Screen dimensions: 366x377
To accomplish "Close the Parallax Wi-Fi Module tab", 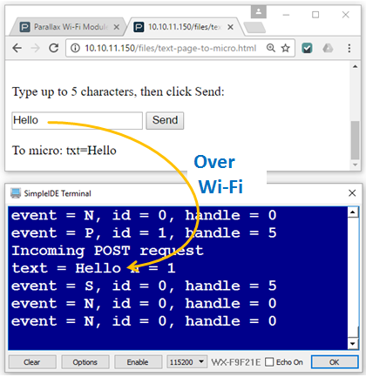I will 117,27.
